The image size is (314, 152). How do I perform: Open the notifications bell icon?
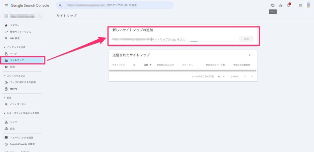(x=289, y=5)
